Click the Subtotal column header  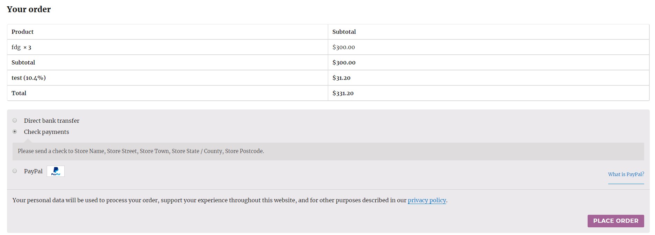tap(344, 32)
